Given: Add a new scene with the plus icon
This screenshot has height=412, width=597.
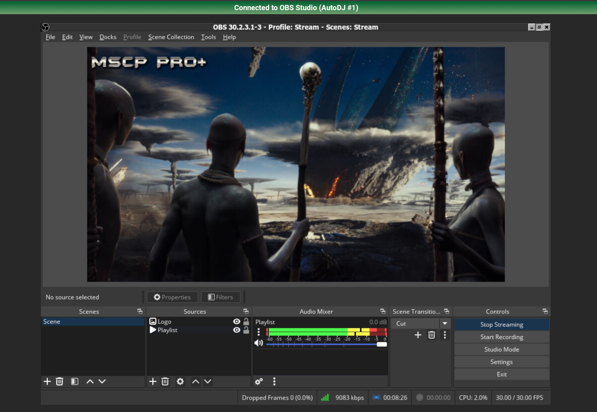Looking at the screenshot, I should [x=47, y=381].
